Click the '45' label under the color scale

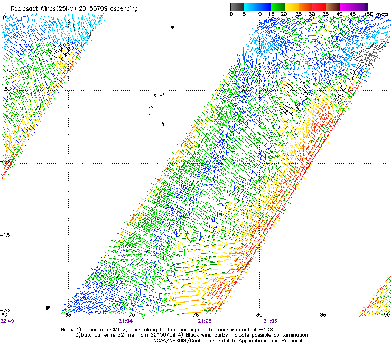(352, 14)
